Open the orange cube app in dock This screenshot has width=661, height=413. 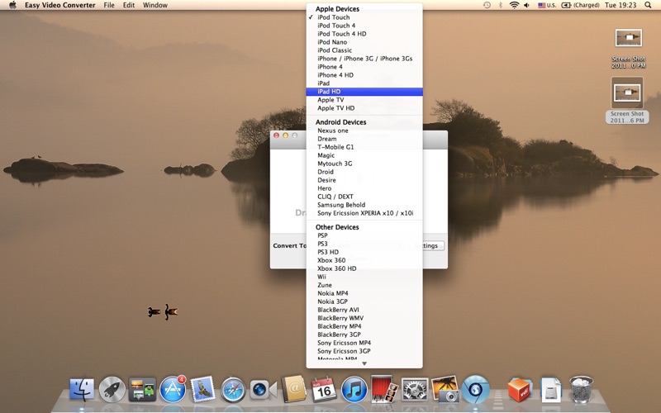(519, 389)
